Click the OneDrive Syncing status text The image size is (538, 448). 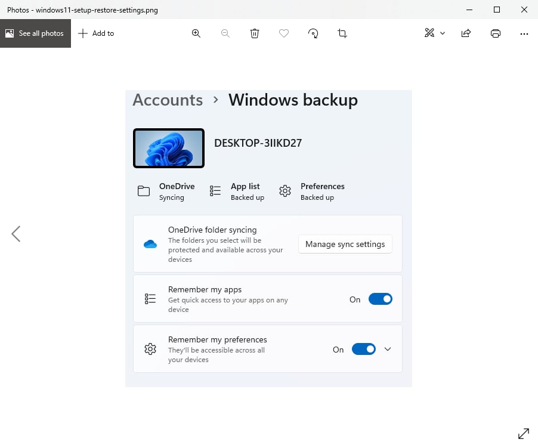pos(177,191)
